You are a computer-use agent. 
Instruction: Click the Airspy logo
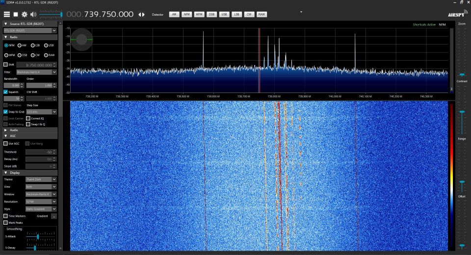(456, 15)
